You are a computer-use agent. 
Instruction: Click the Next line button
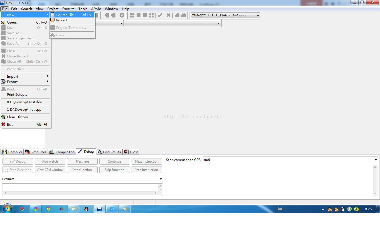(82, 162)
